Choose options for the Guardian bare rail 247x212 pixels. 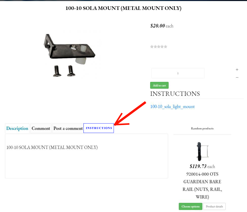[190, 206]
